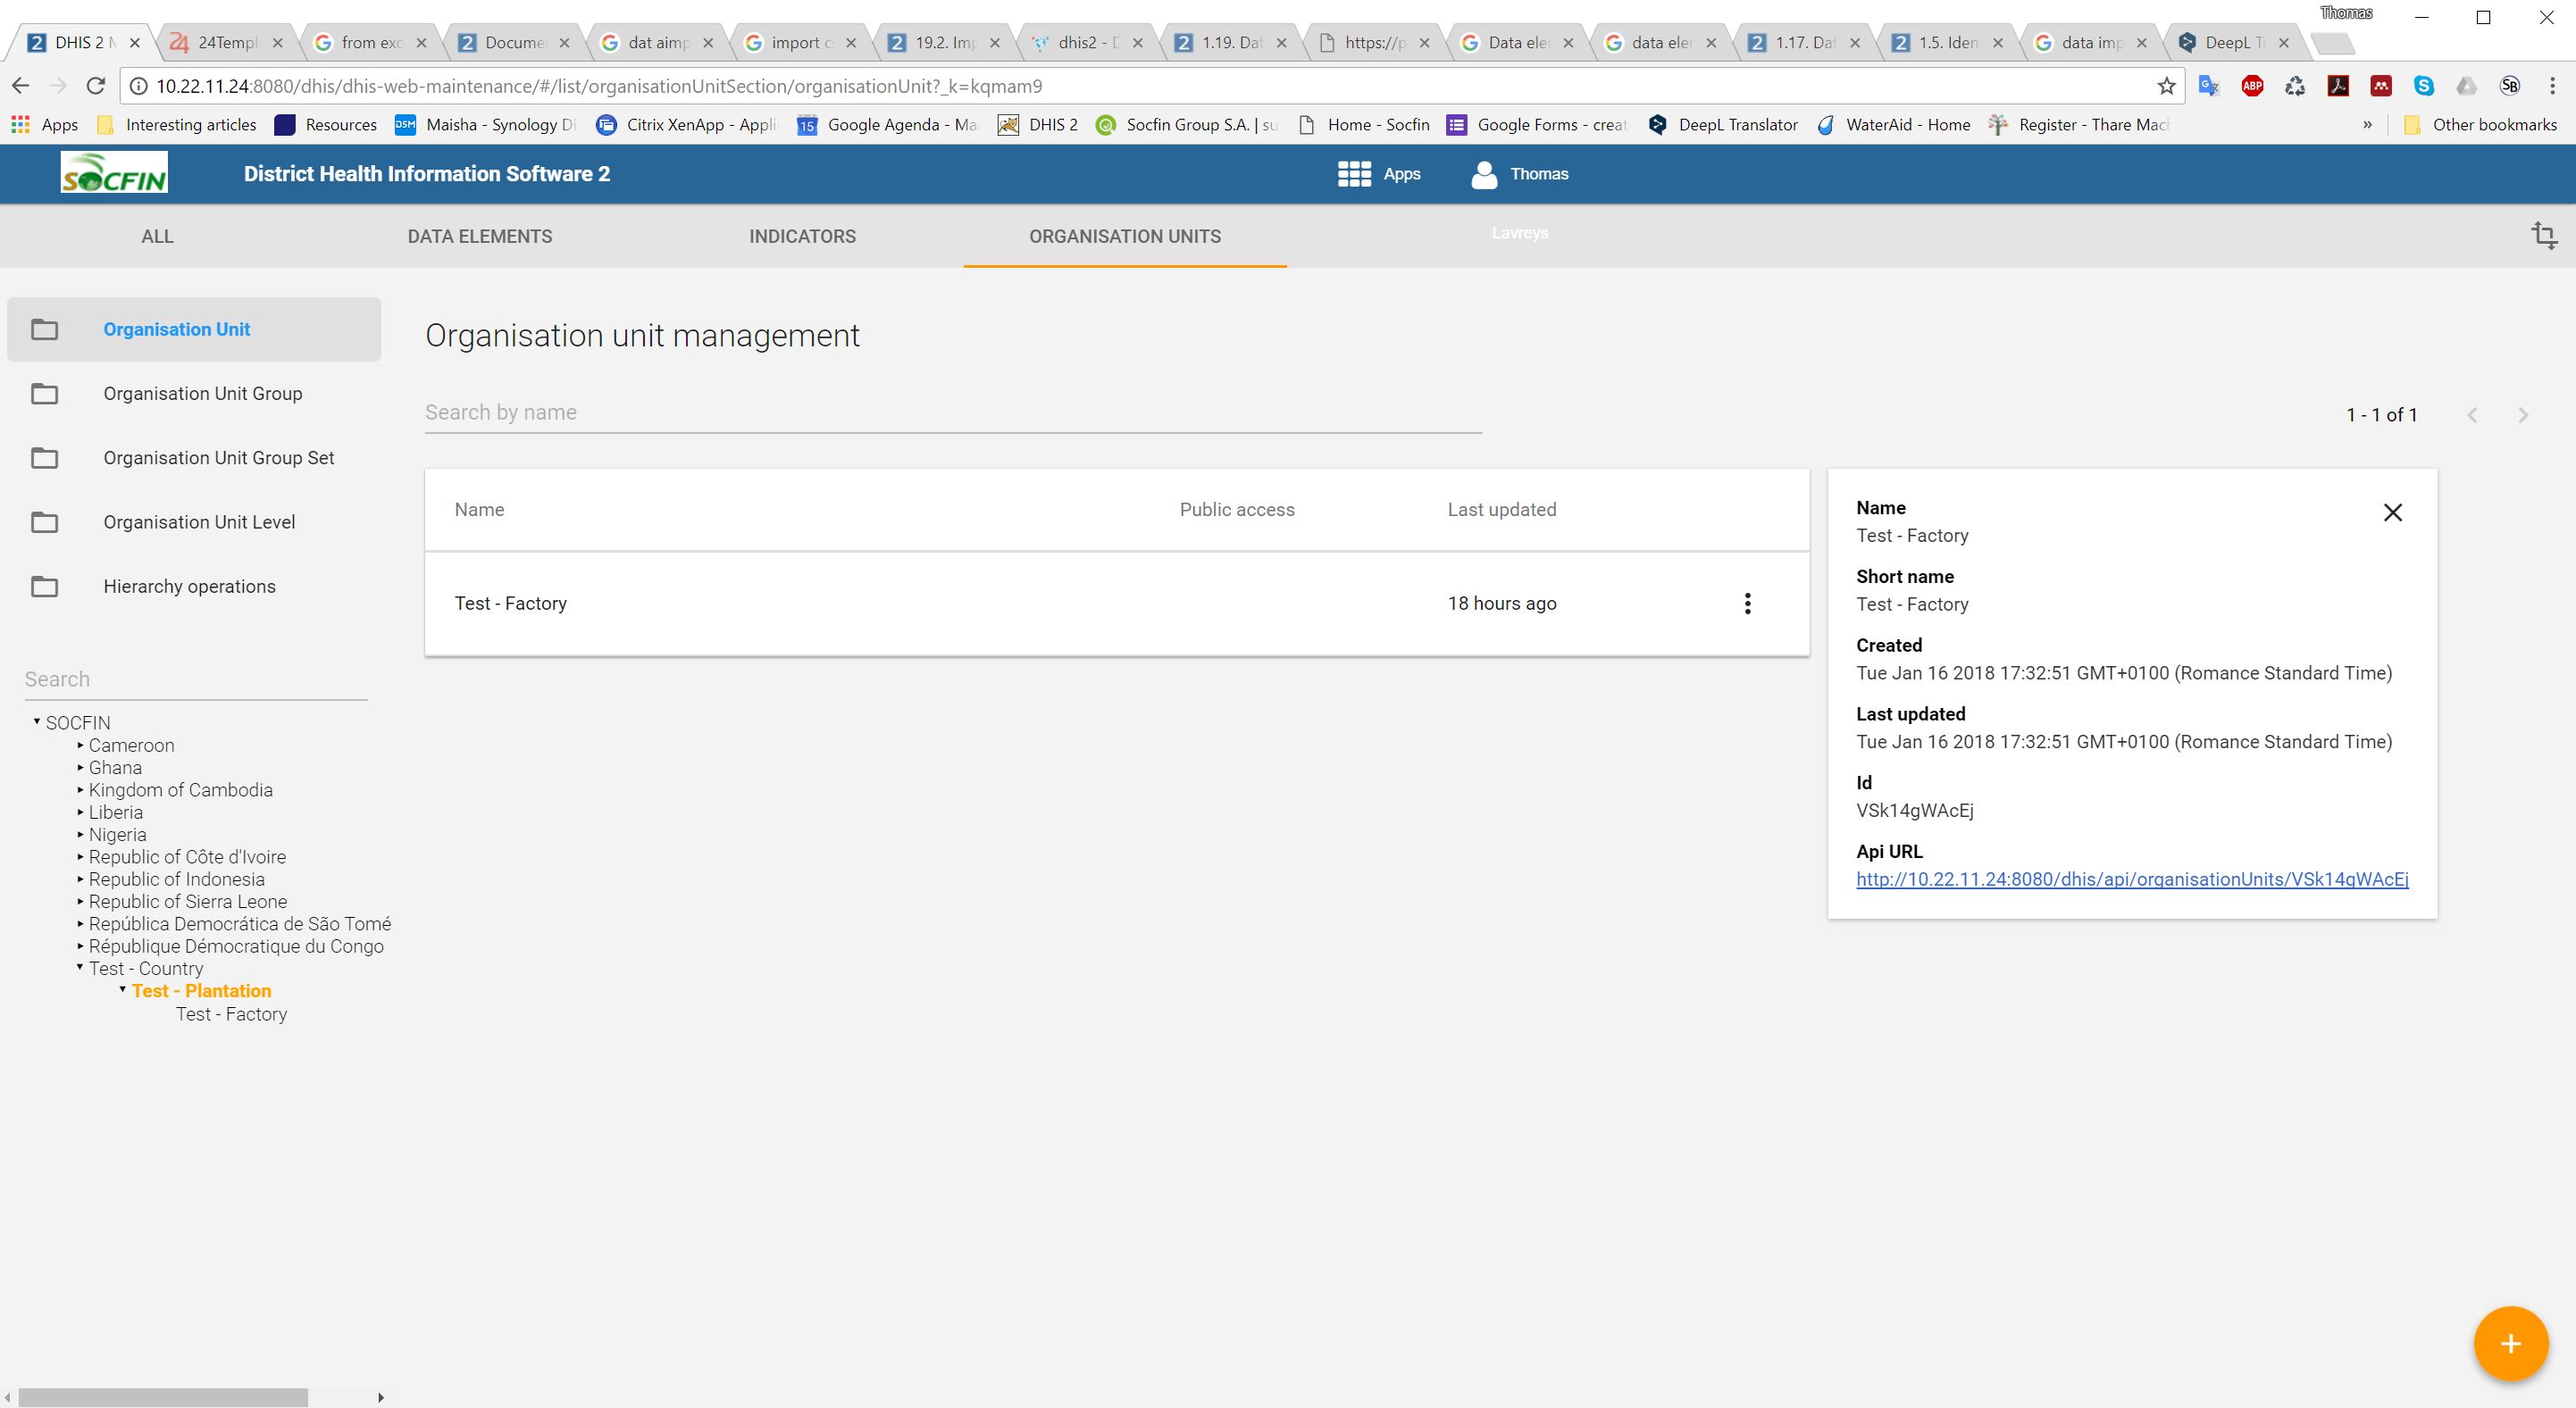
Task: Bookmark this page with the star icon
Action: coord(2166,86)
